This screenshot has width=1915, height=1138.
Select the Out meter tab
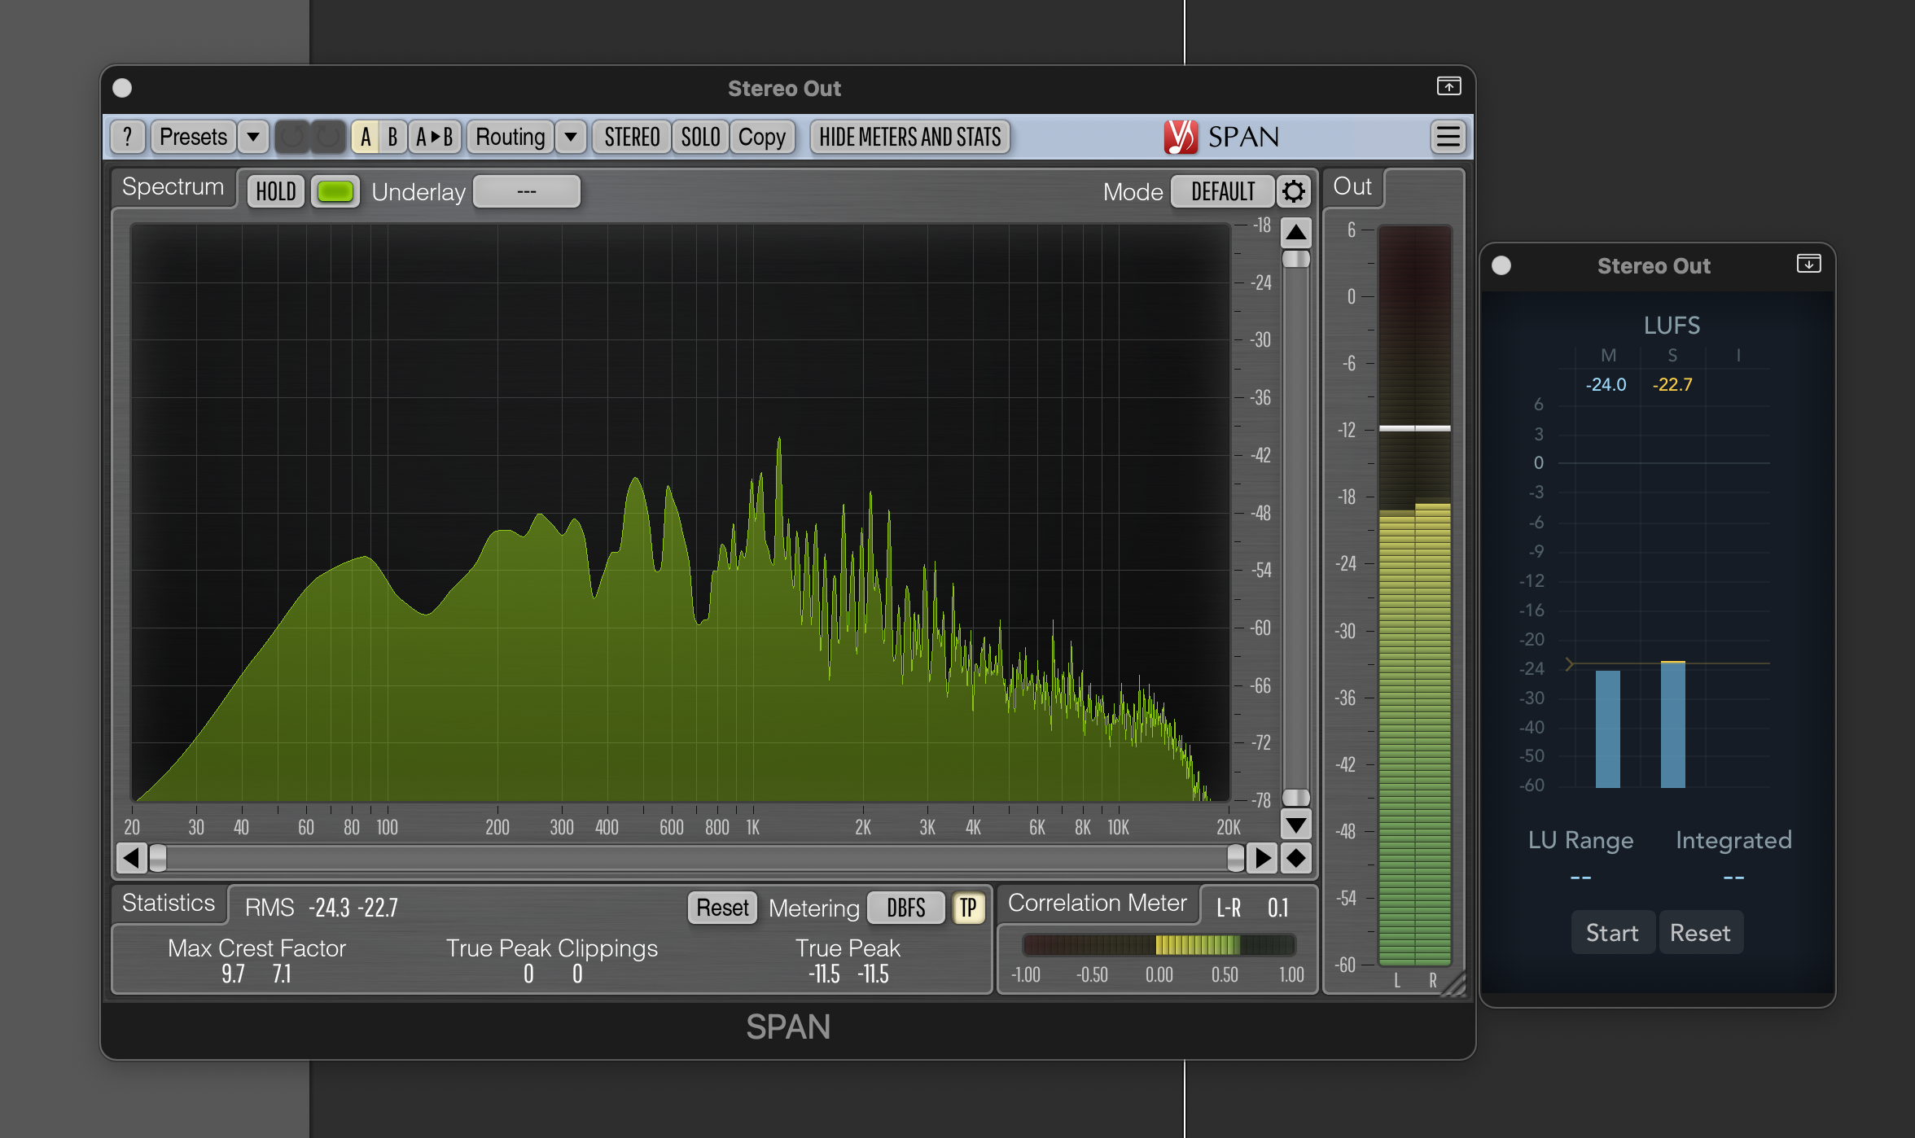point(1352,187)
